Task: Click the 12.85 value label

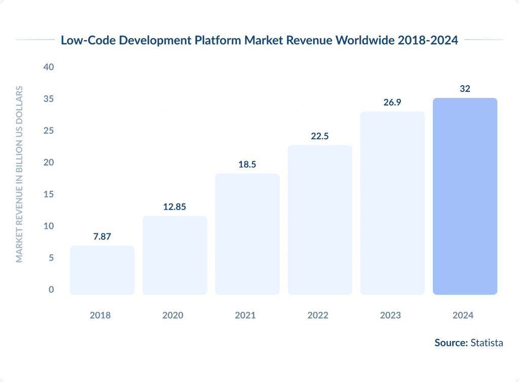Action: [174, 207]
